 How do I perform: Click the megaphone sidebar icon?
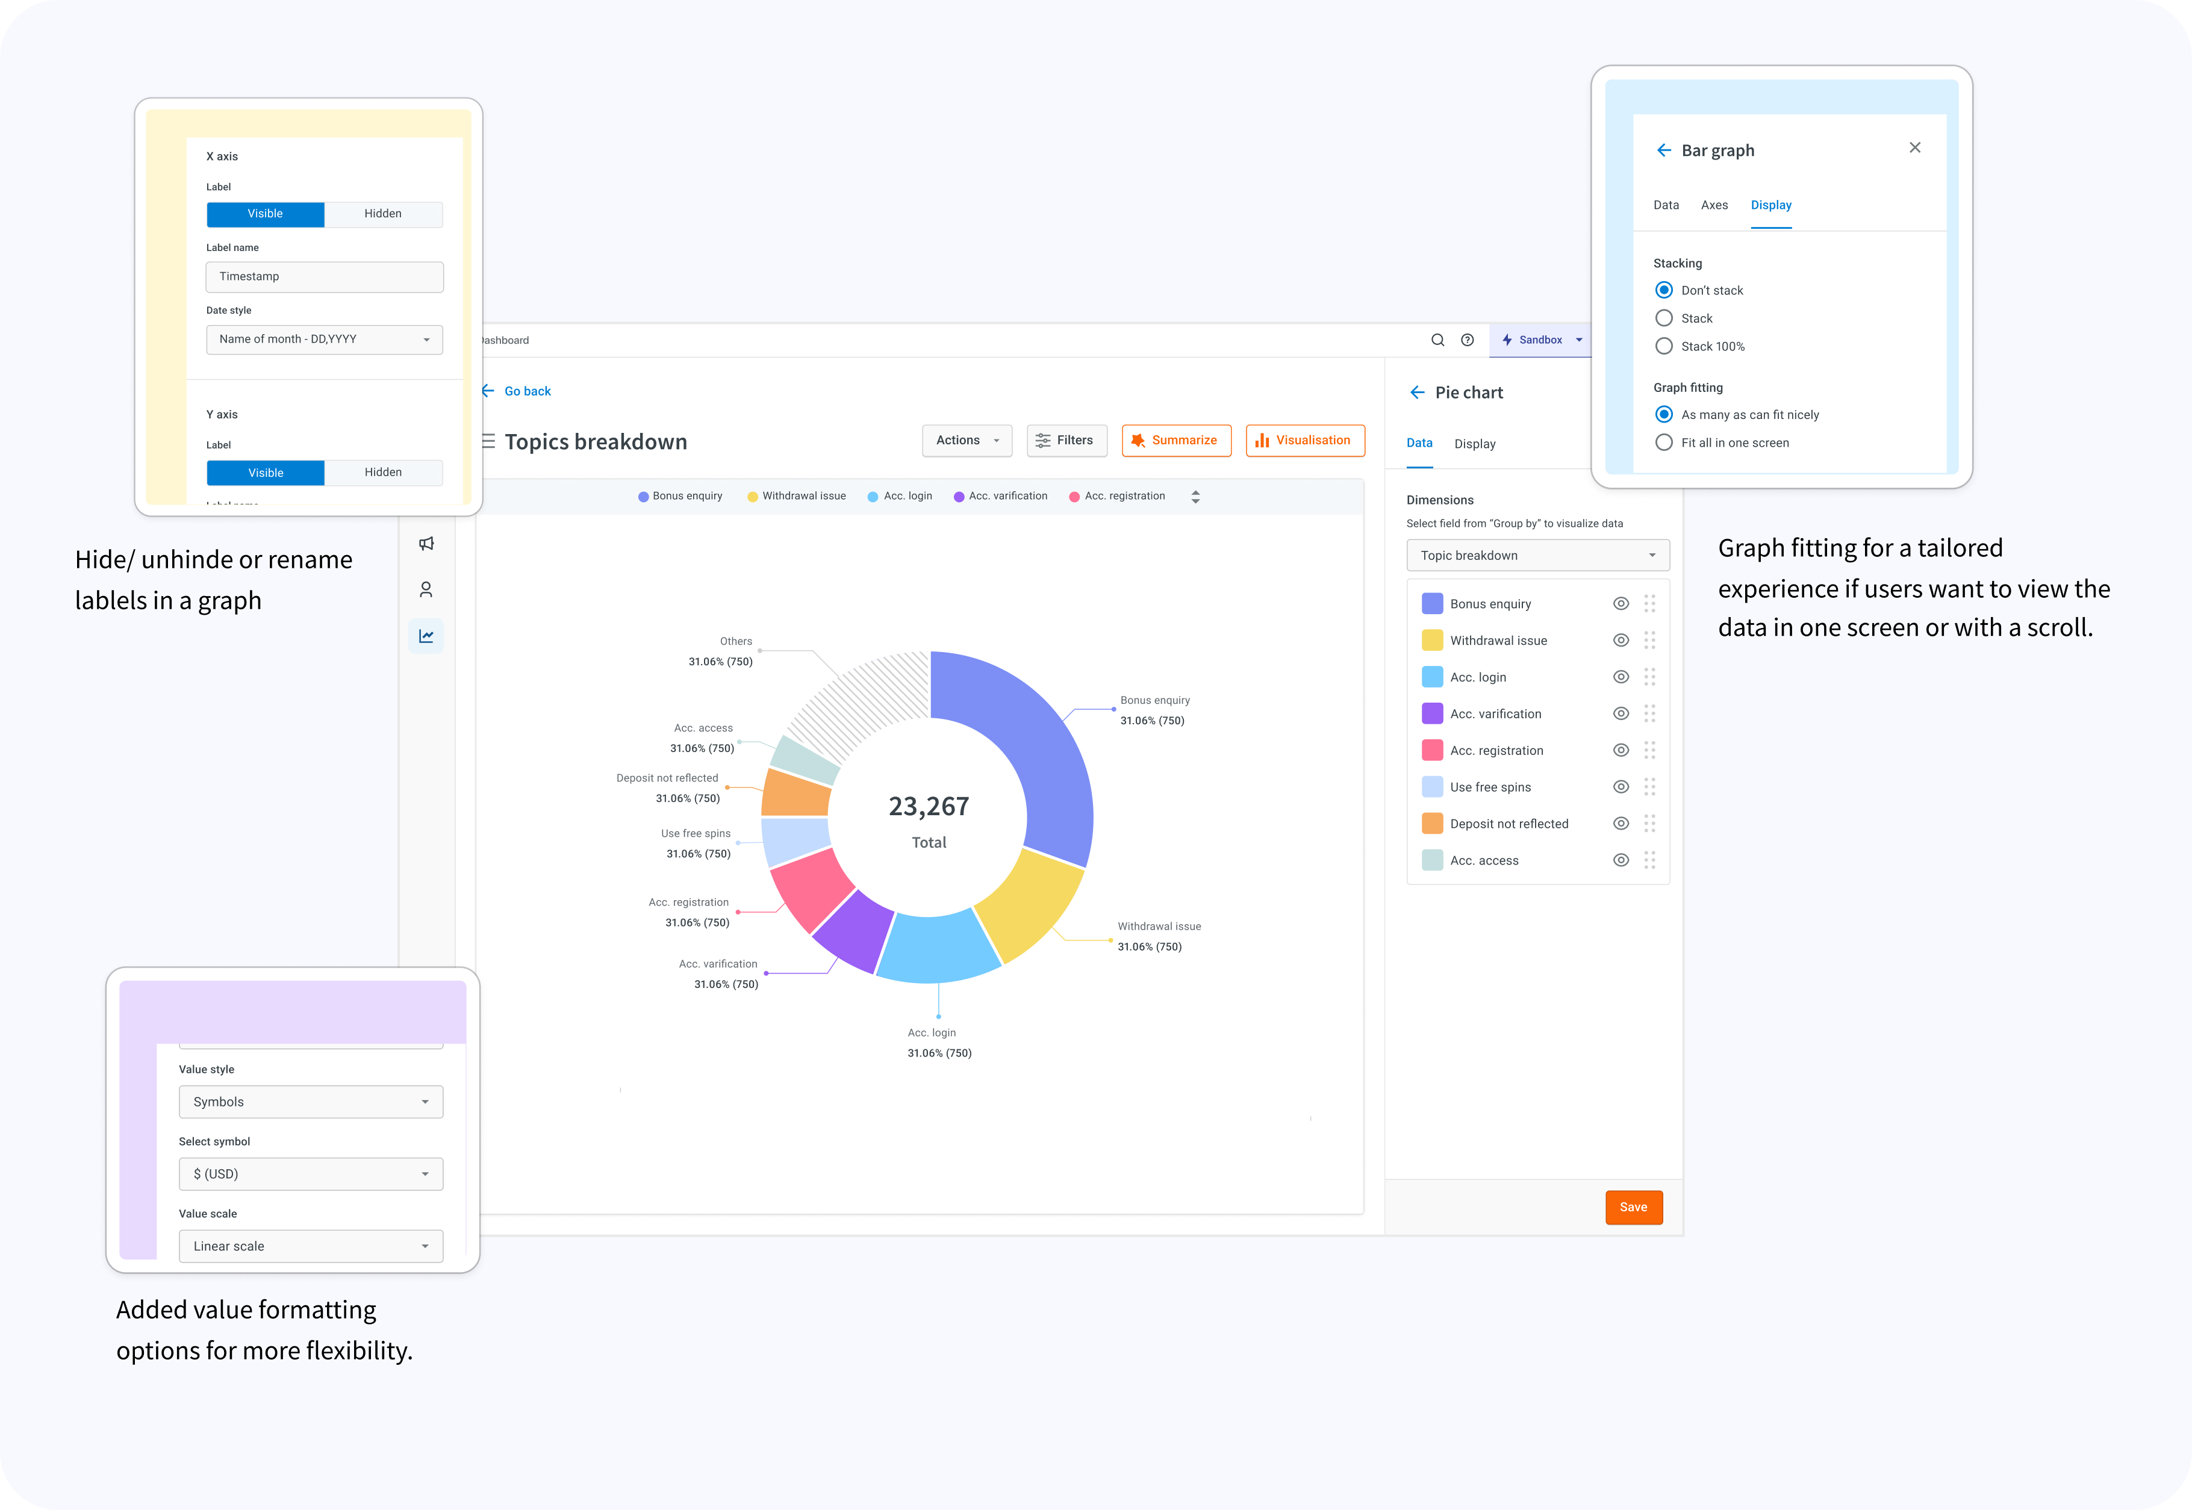427,543
